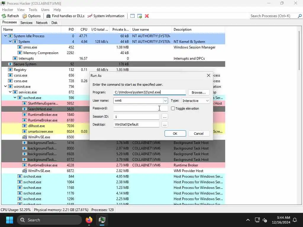The height and width of the screenshot is (227, 303).
Task: Select the RuntimeBroker.exe 4228 row
Action: click(113, 165)
